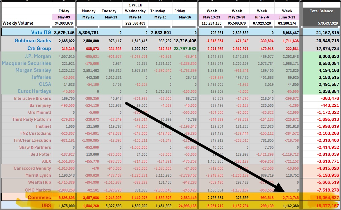Select Virtu ITG May-12 value 5,306,781
Screen dimensions: 341x210
(89, 33)
